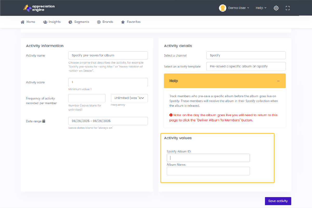Click the Spotify Album ID field

208,158
